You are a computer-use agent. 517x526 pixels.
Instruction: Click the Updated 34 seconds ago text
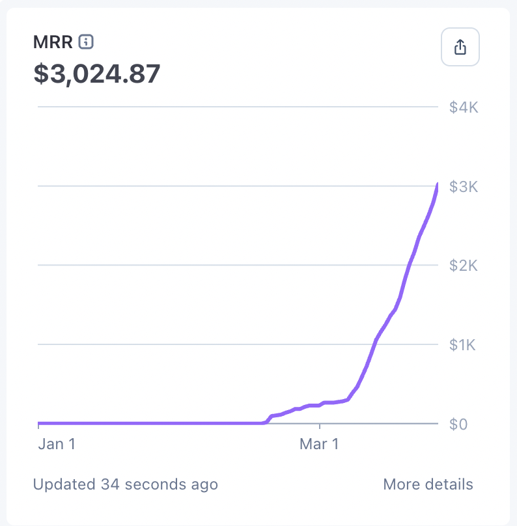point(126,484)
